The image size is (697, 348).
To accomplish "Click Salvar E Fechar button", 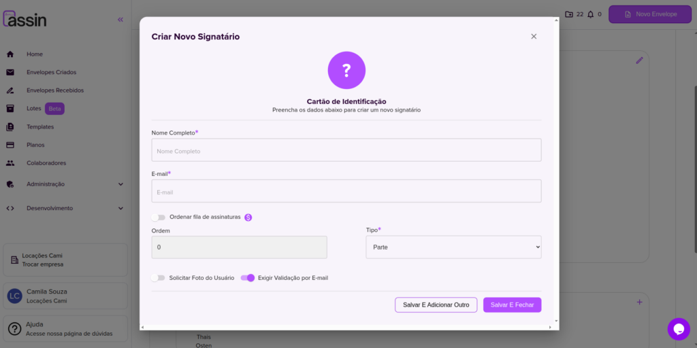I will tap(512, 305).
